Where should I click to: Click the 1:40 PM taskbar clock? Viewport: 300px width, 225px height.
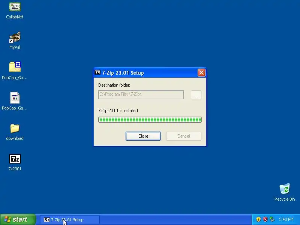pos(286,219)
